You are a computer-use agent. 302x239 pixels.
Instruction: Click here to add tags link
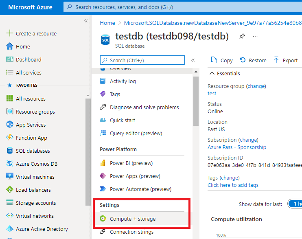coord(233,185)
